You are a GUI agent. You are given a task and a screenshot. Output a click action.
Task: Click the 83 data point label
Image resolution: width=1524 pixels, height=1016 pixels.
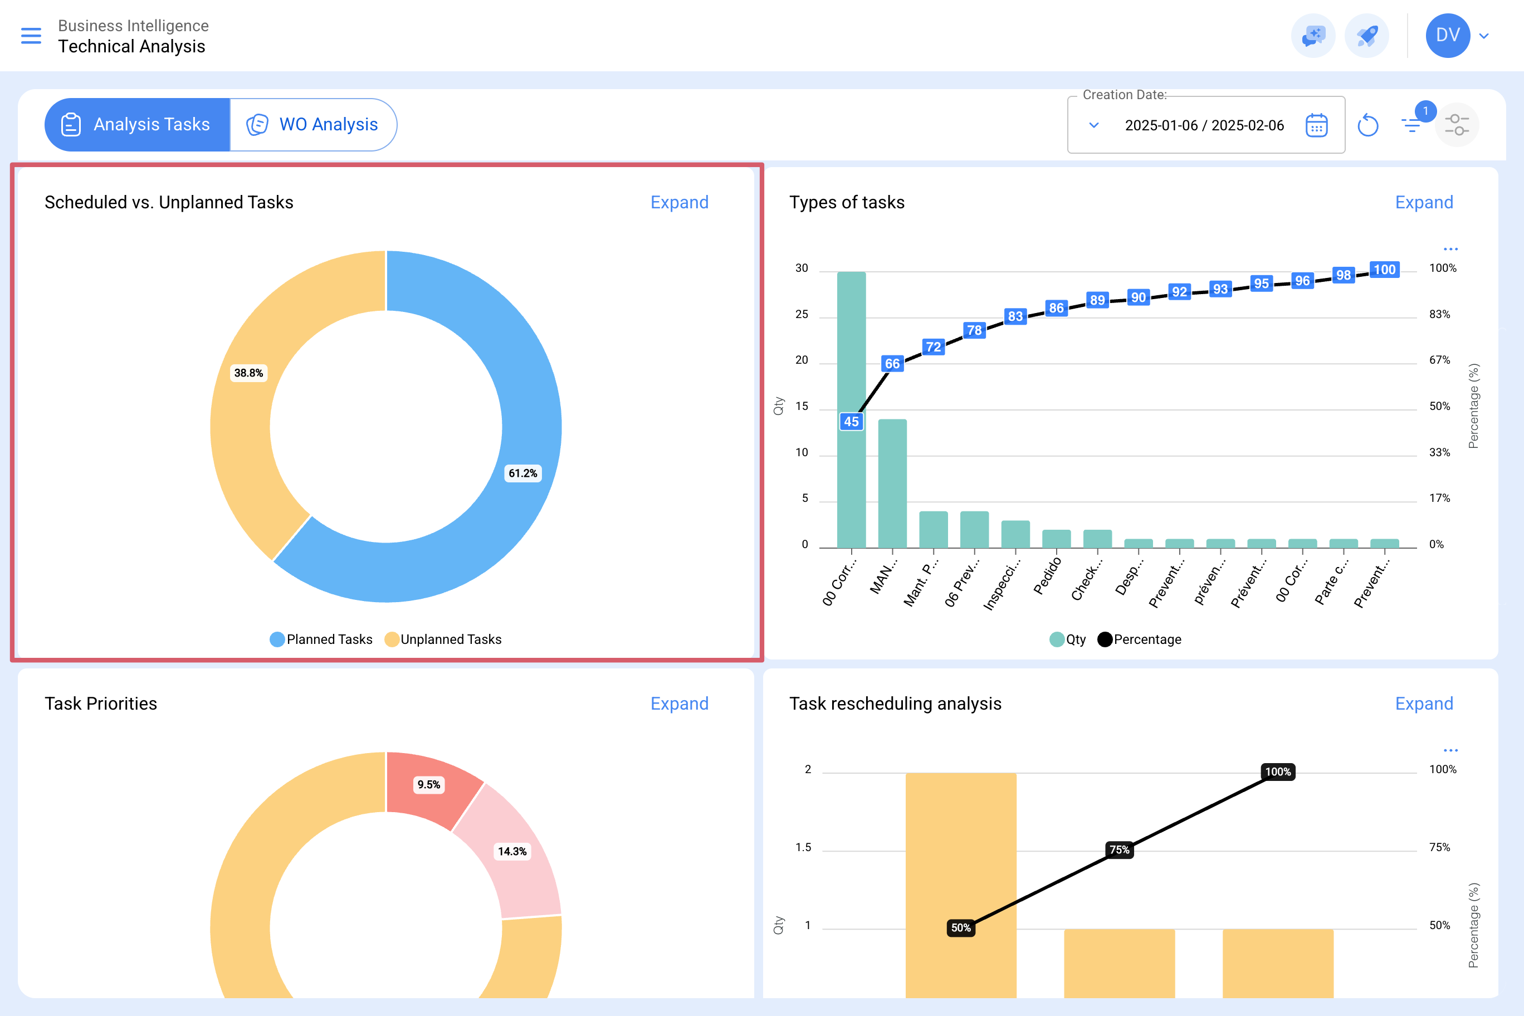(x=1015, y=316)
